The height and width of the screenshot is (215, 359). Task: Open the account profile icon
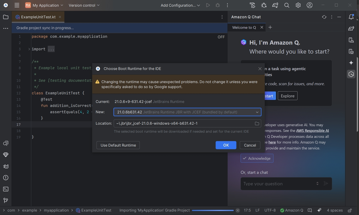pos(309,5)
